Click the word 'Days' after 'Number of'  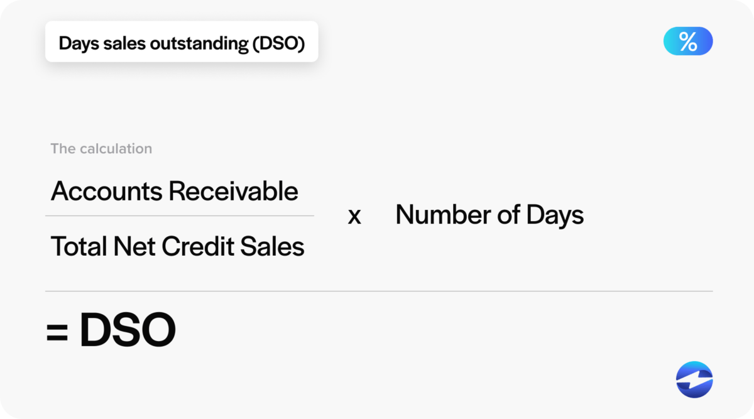(555, 215)
